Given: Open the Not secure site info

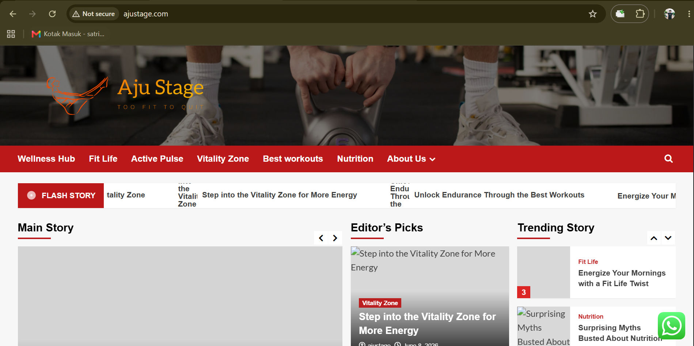Looking at the screenshot, I should pyautogui.click(x=94, y=14).
